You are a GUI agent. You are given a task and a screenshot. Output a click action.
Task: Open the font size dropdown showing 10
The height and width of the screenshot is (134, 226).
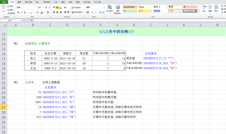(x=44, y=8)
